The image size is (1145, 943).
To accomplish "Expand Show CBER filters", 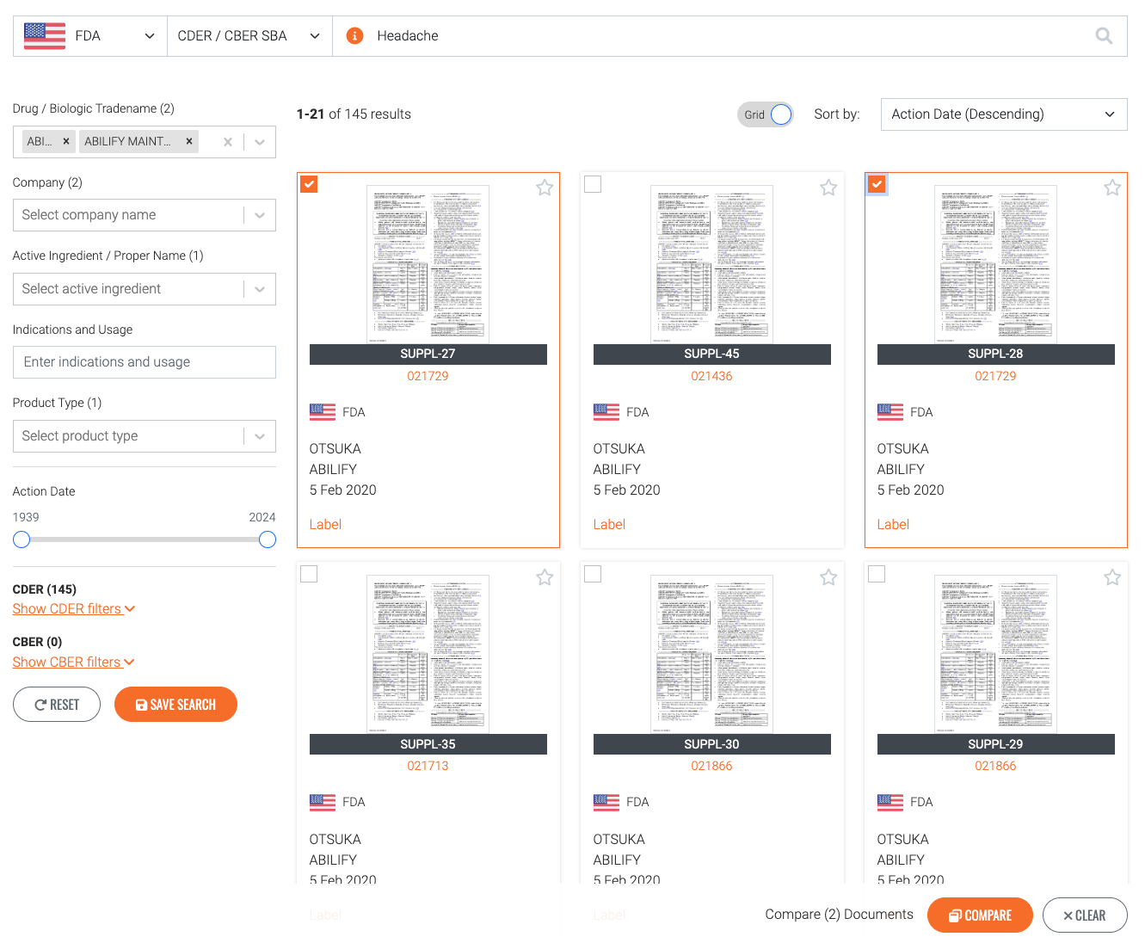I will pyautogui.click(x=74, y=662).
